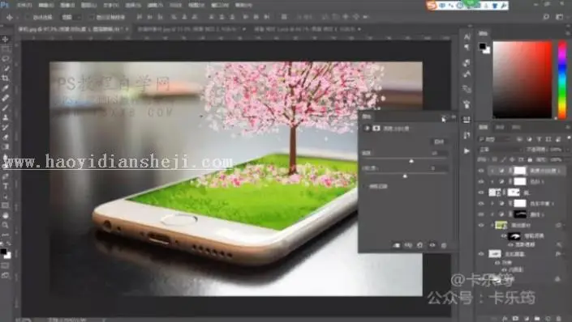Viewport: 572px width, 322px height.
Task: Hide the top brightness/contrast adjustment layer
Action: [x=481, y=170]
